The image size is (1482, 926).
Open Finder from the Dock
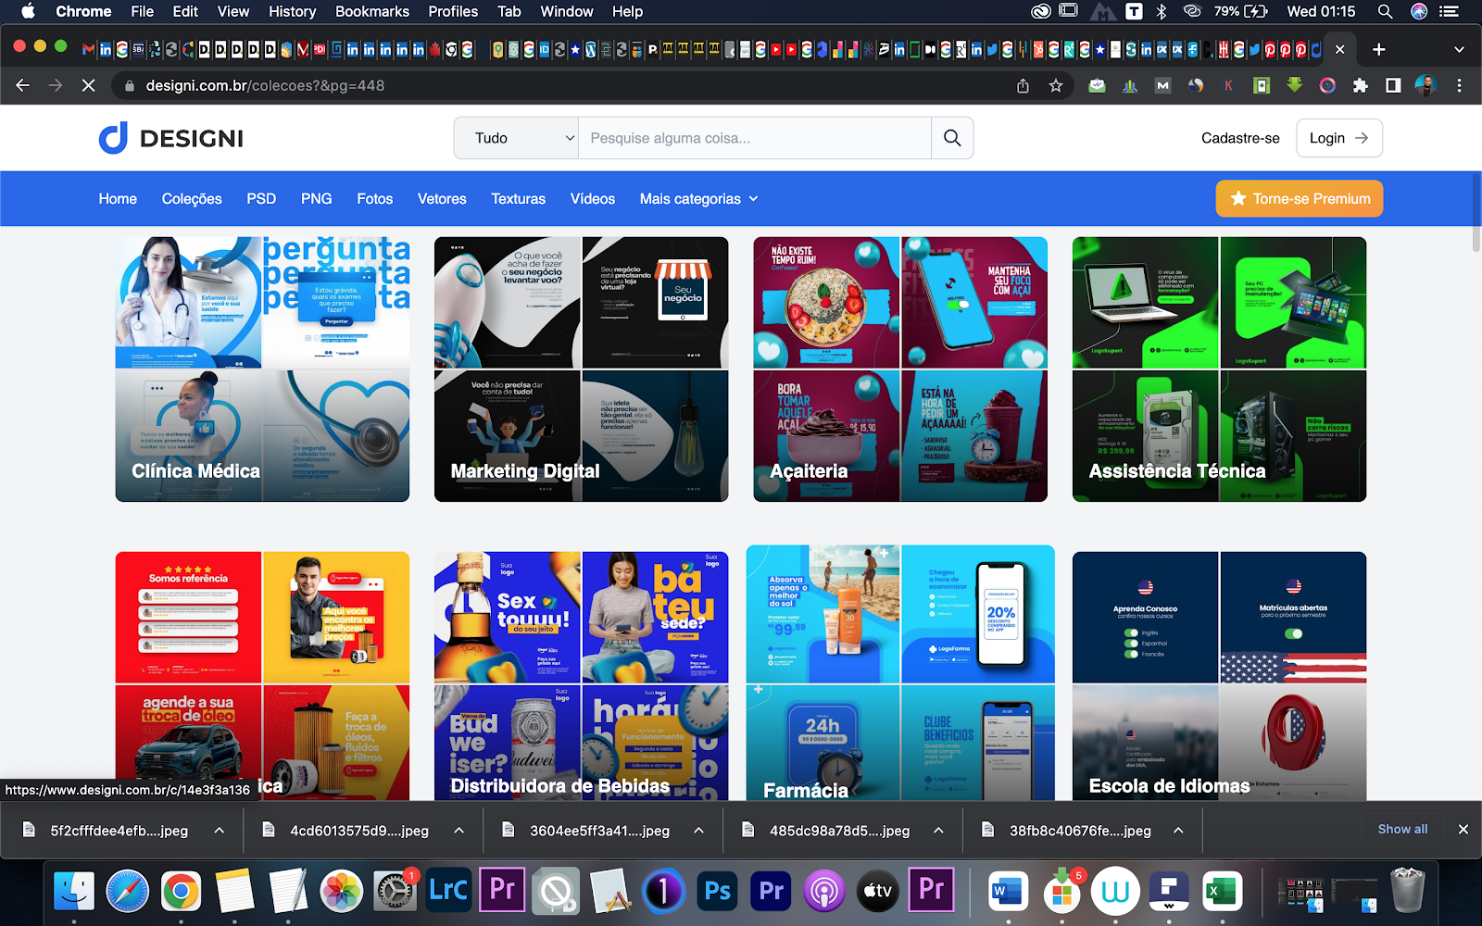click(74, 891)
